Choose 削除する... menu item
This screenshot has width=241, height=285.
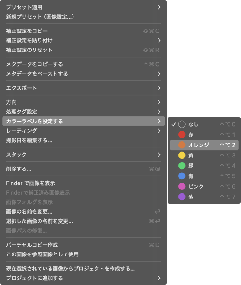pos(83,169)
